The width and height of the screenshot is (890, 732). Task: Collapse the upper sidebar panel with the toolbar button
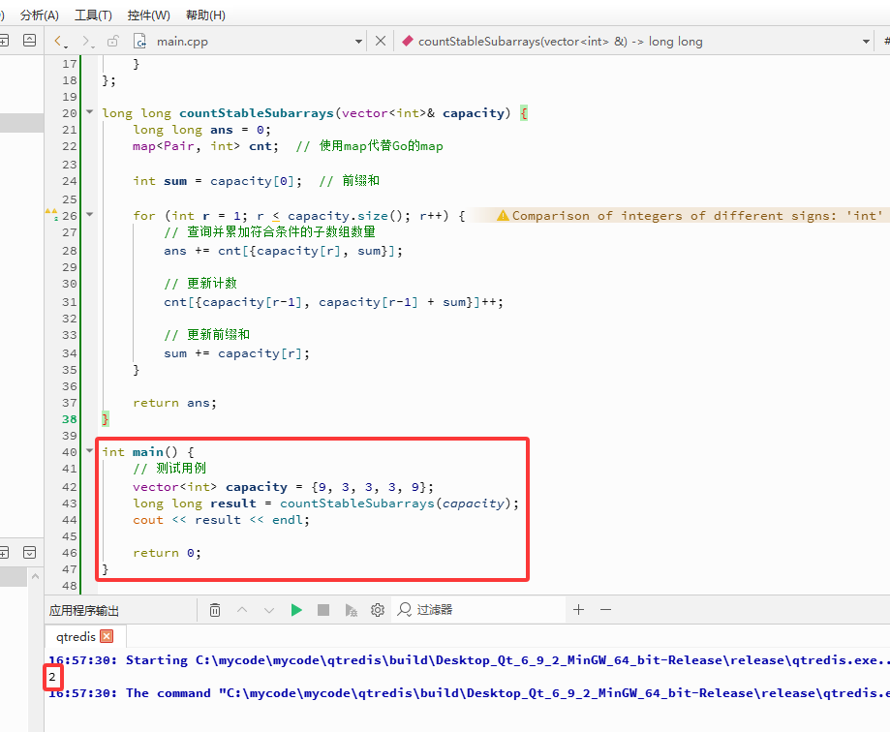click(29, 41)
